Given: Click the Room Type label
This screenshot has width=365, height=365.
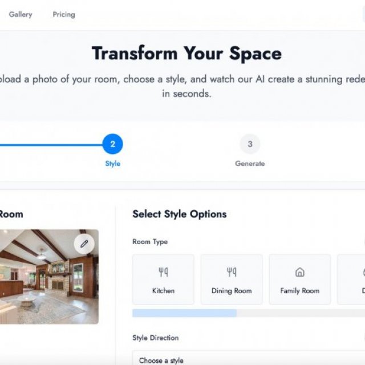Looking at the screenshot, I should pos(150,242).
